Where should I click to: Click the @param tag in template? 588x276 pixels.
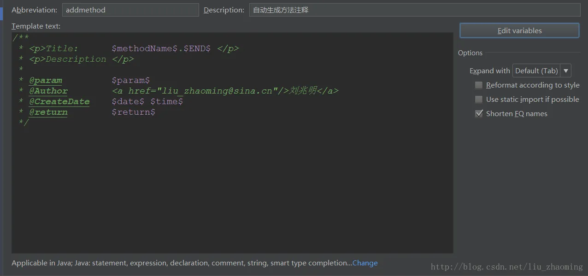[x=45, y=80]
